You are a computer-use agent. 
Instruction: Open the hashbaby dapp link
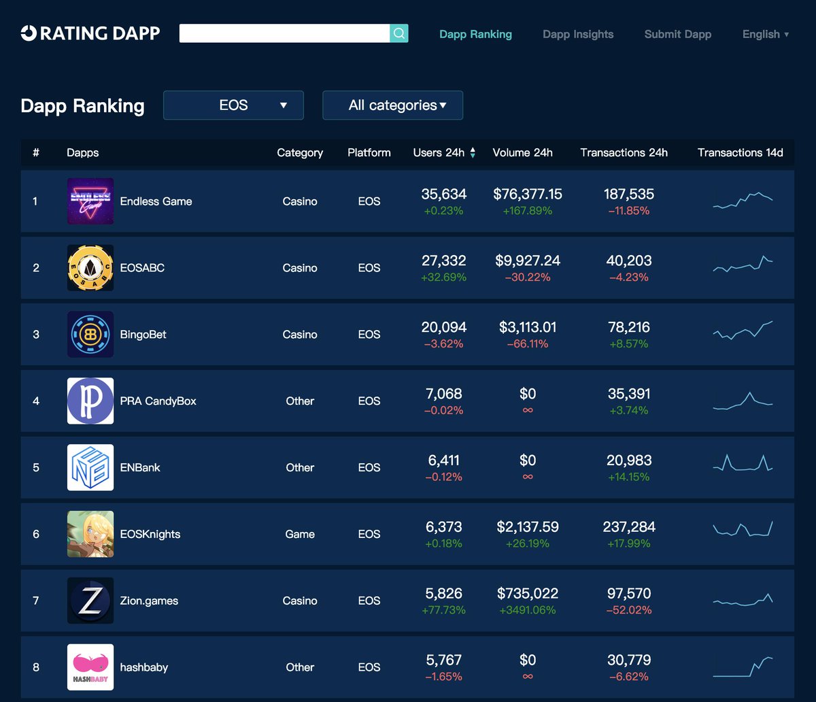144,667
